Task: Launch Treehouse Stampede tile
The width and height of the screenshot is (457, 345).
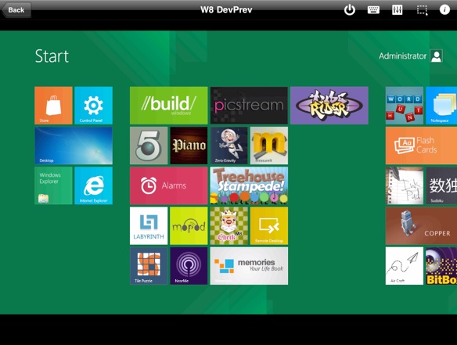Action: point(249,185)
